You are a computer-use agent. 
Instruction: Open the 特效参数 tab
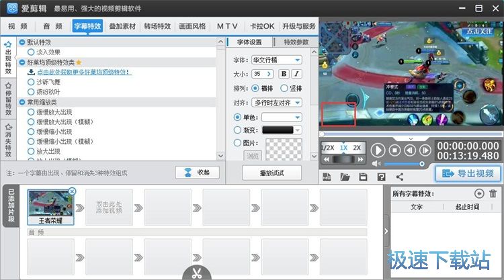point(296,42)
